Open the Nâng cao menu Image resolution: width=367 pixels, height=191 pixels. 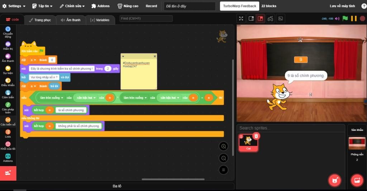tap(128, 6)
